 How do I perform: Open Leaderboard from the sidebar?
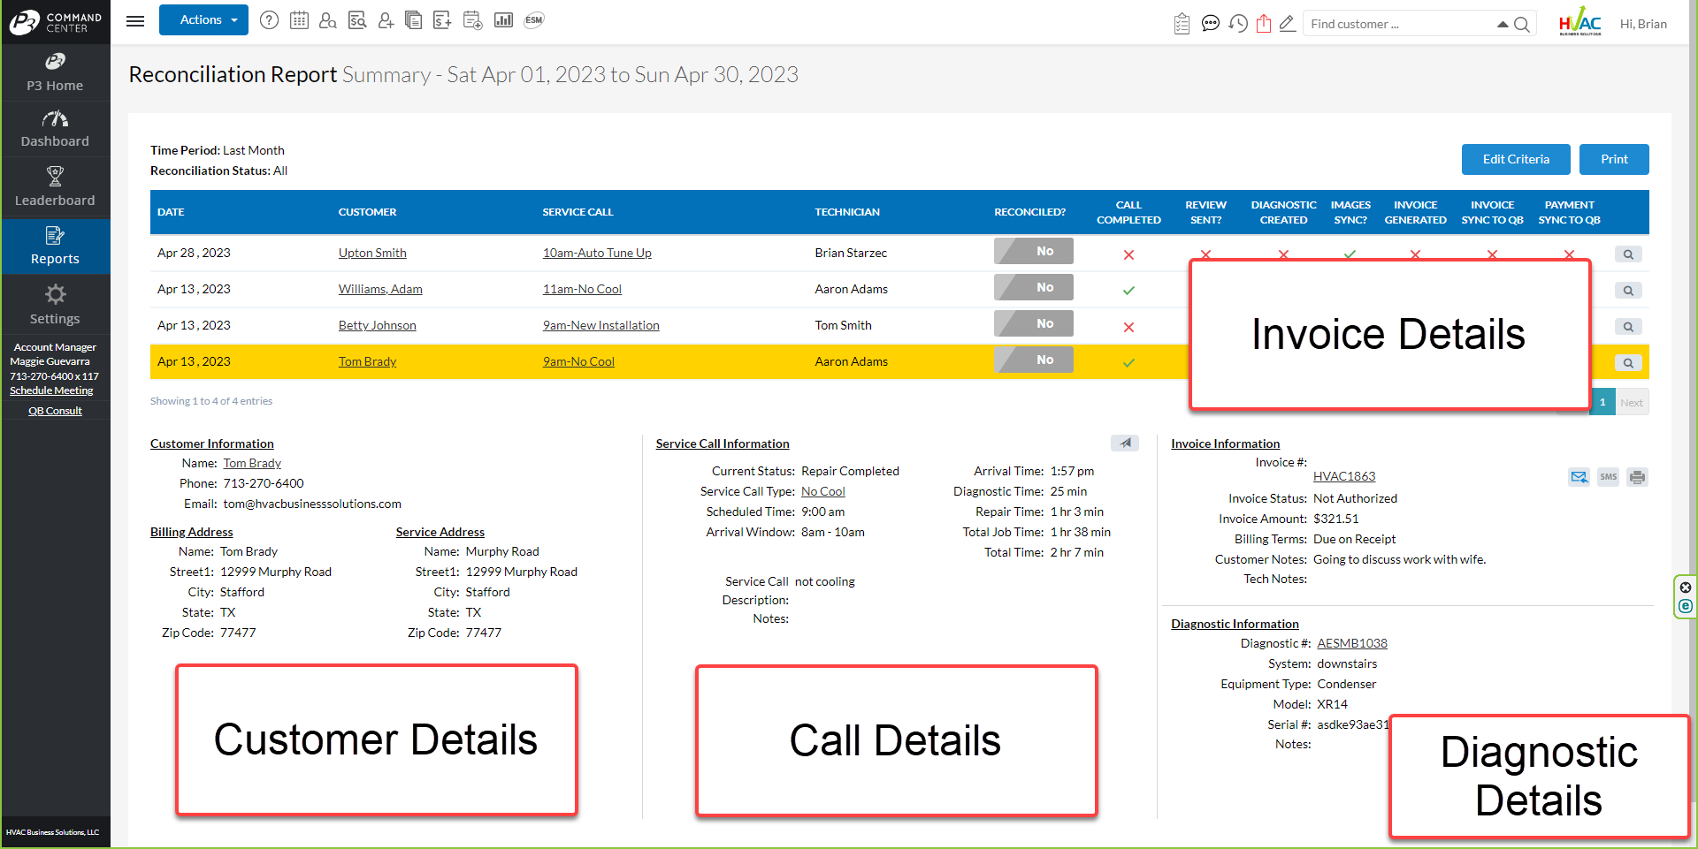(x=55, y=187)
